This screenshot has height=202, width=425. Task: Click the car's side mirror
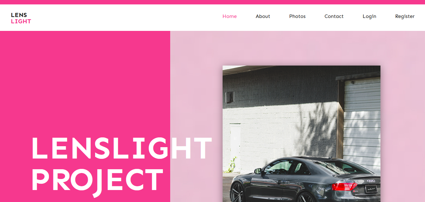pos(258,171)
